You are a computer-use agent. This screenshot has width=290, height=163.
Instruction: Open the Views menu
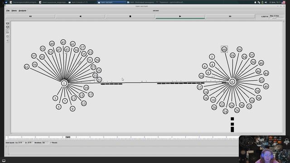14,11
